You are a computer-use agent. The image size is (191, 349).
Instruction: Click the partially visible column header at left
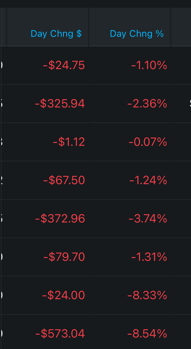(3, 27)
